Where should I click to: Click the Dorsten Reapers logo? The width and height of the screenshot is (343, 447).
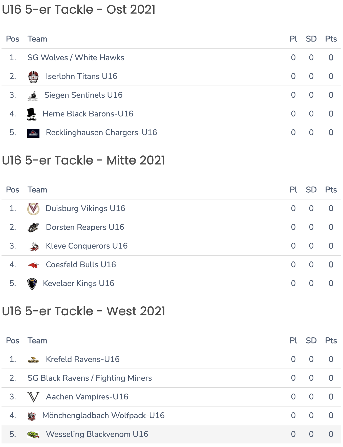[x=33, y=228]
